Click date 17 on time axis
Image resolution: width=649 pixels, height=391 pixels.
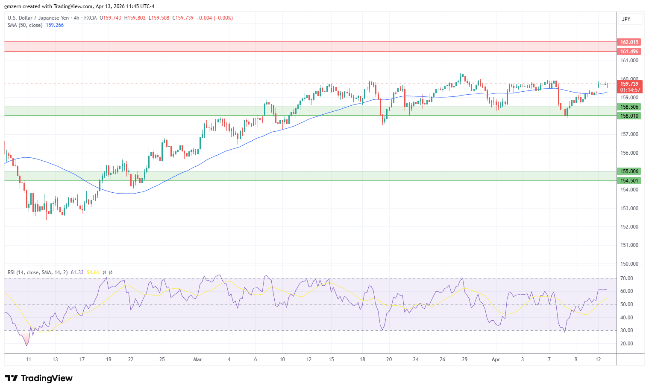(x=82, y=359)
